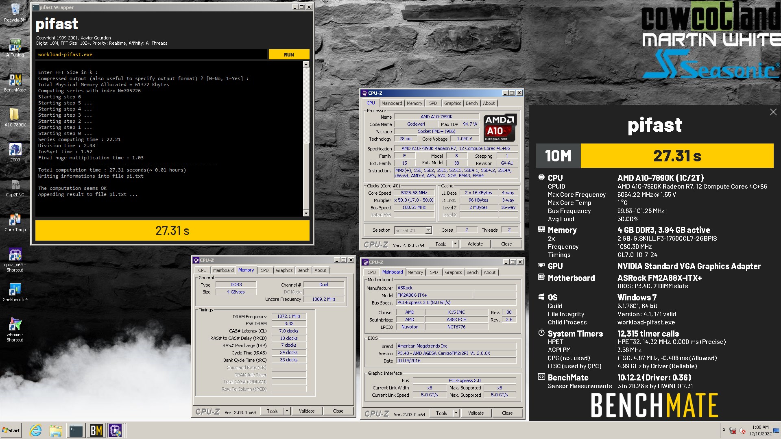Screen dimensions: 781x439
Task: Open the Recycle Bin desktop icon
Action: [x=15, y=13]
